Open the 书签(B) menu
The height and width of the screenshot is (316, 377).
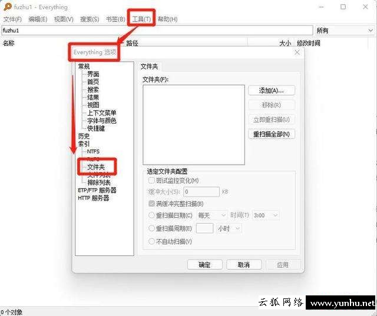pyautogui.click(x=115, y=19)
